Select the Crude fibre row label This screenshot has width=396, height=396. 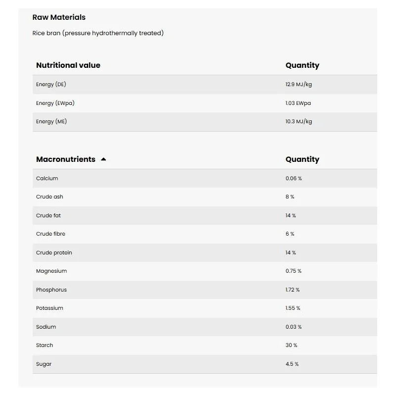[50, 234]
